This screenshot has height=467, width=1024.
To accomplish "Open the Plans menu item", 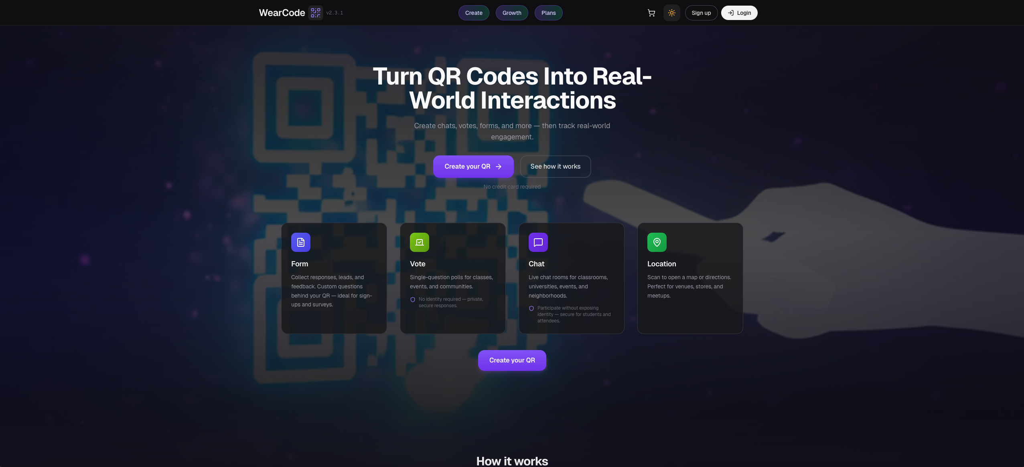I will pyautogui.click(x=548, y=12).
